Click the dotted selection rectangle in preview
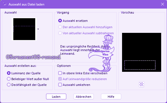Viewport: 167px width, 103px height. pos(140,65)
